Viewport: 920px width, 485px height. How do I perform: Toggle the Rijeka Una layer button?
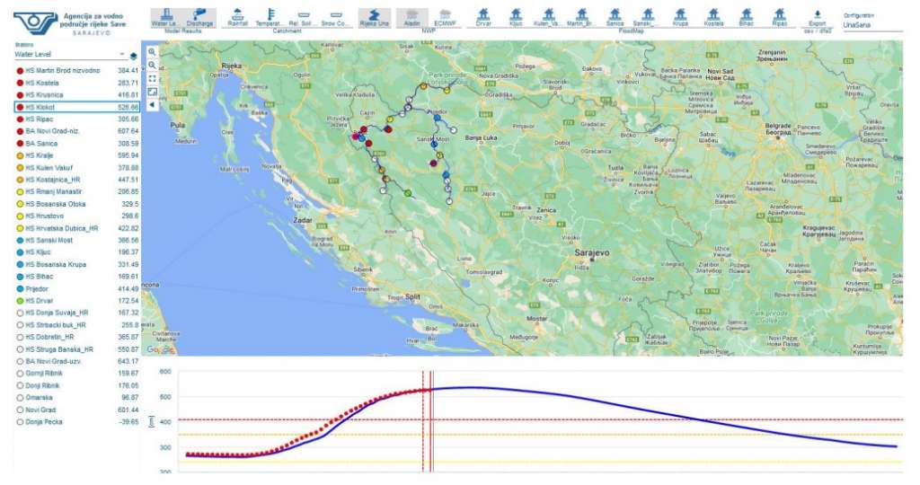(374, 17)
